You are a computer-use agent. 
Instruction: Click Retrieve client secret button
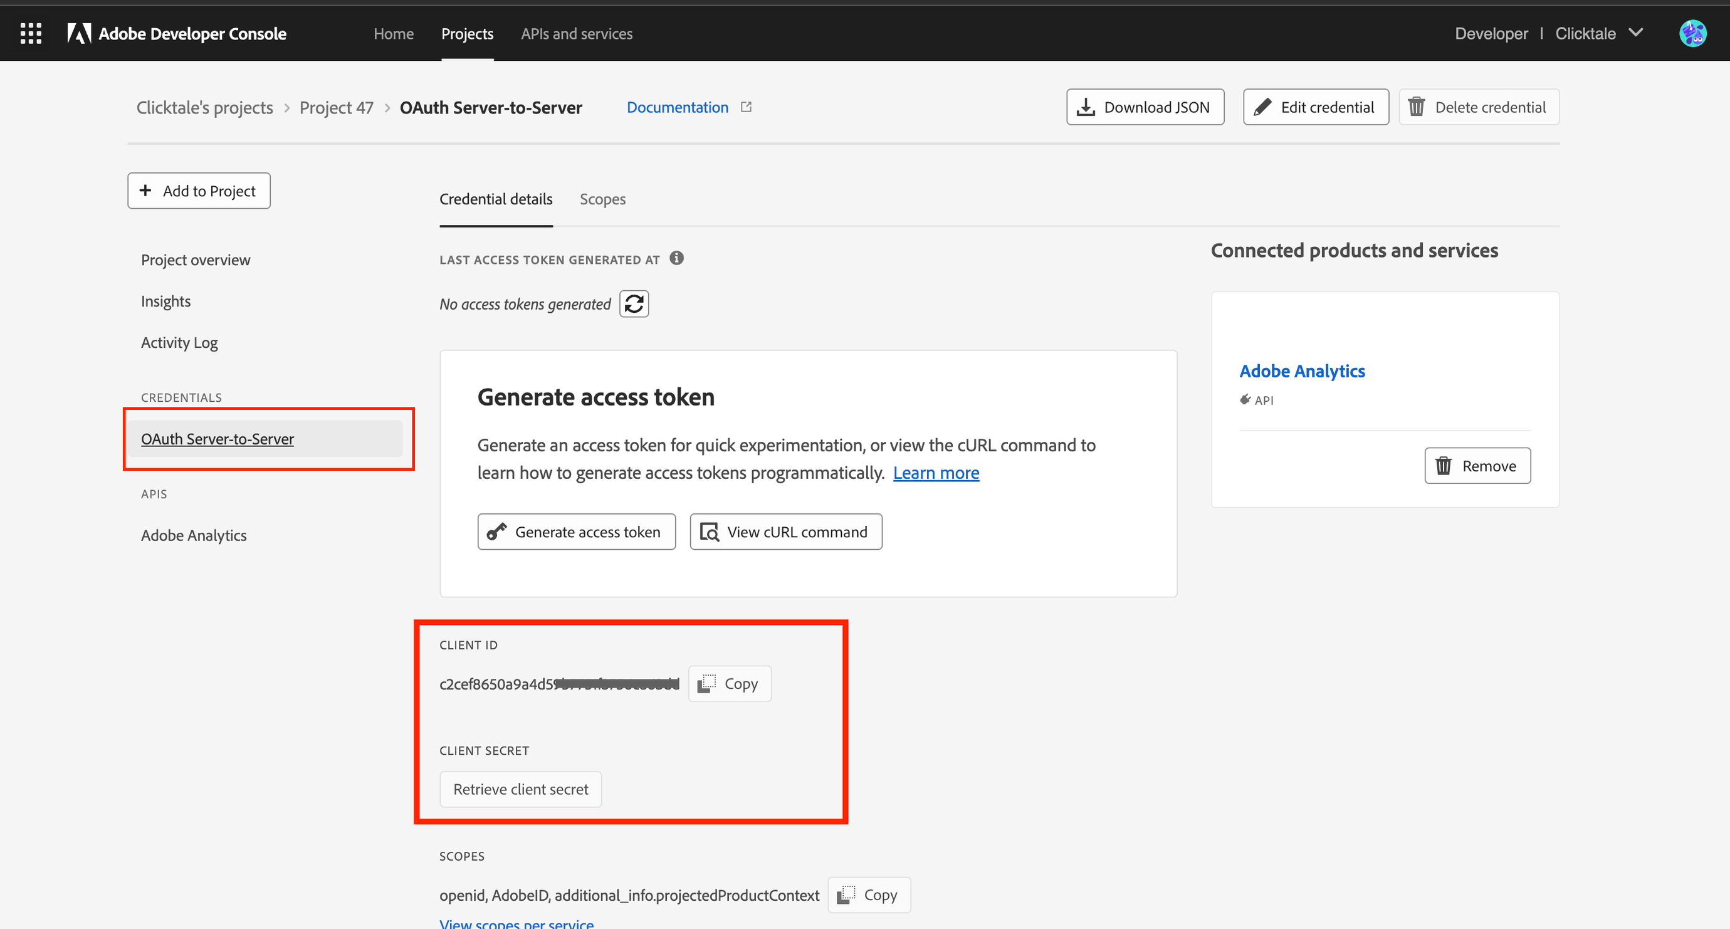pos(520,789)
